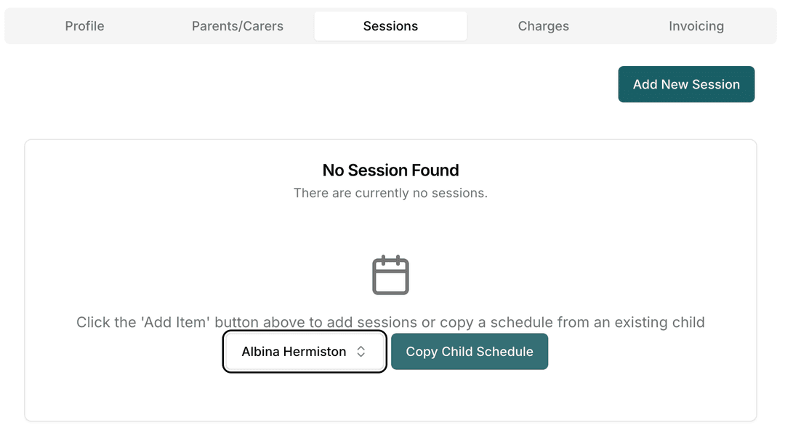Open the Invoicing tab

click(696, 26)
